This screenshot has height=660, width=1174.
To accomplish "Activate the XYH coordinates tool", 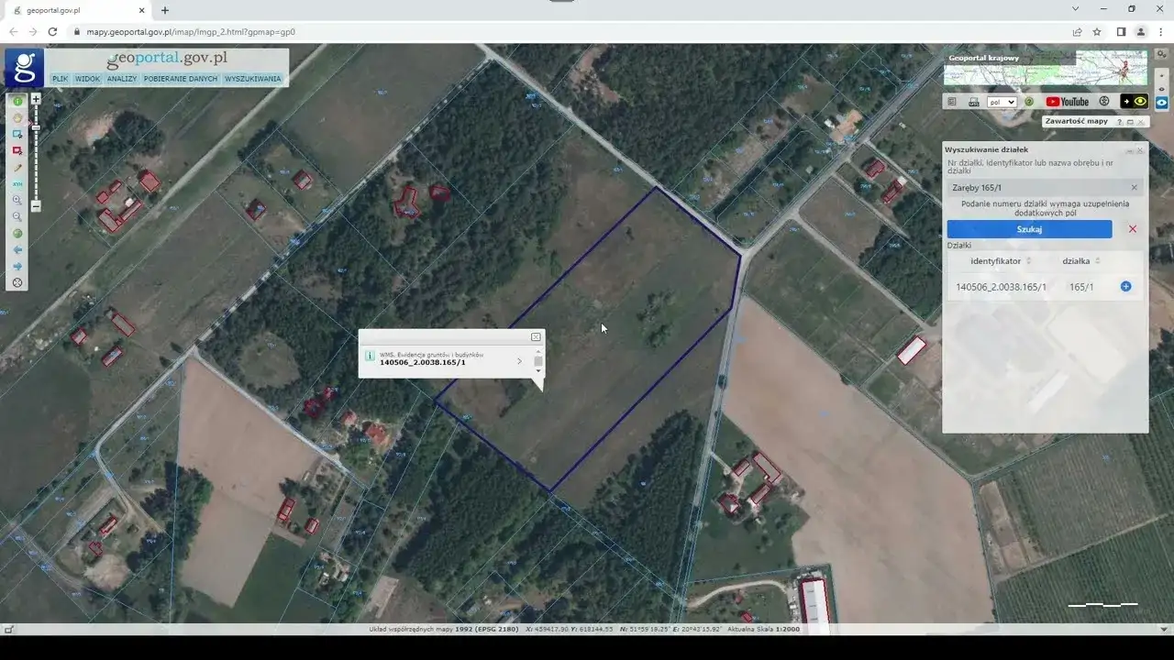I will coord(17,184).
